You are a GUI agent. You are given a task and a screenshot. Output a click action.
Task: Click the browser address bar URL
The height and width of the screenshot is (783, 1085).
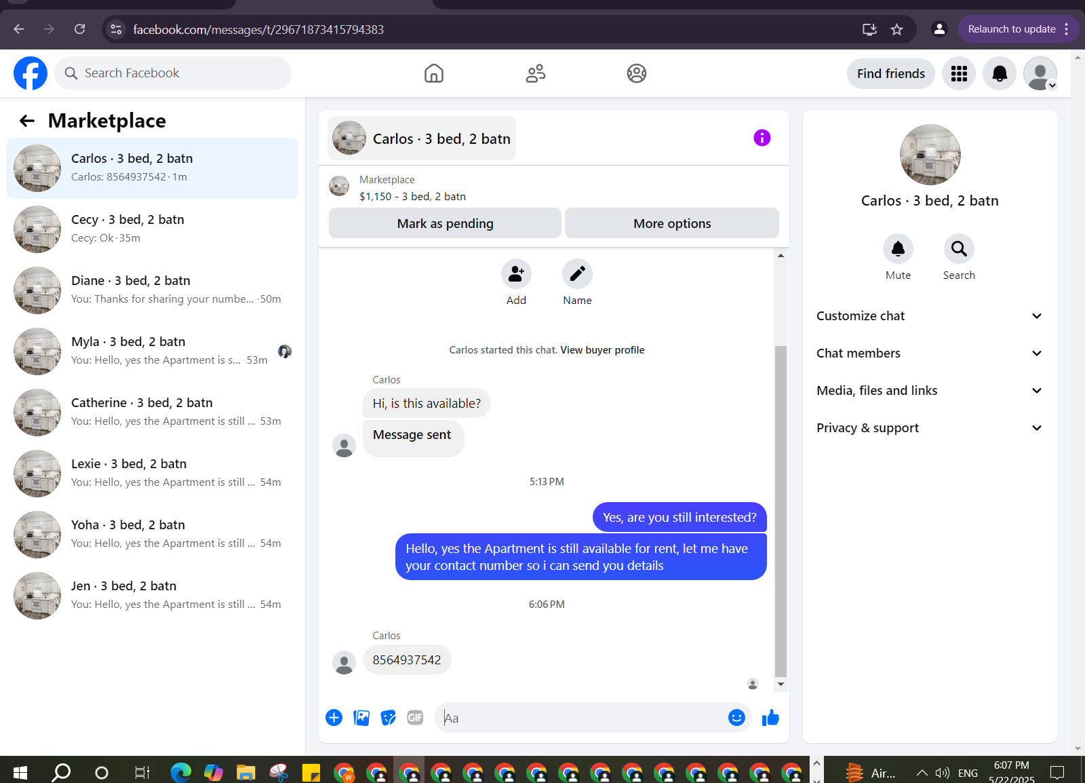point(258,29)
